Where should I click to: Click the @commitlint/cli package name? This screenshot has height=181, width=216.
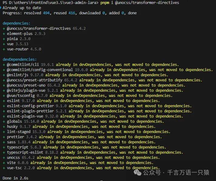tap(23, 64)
